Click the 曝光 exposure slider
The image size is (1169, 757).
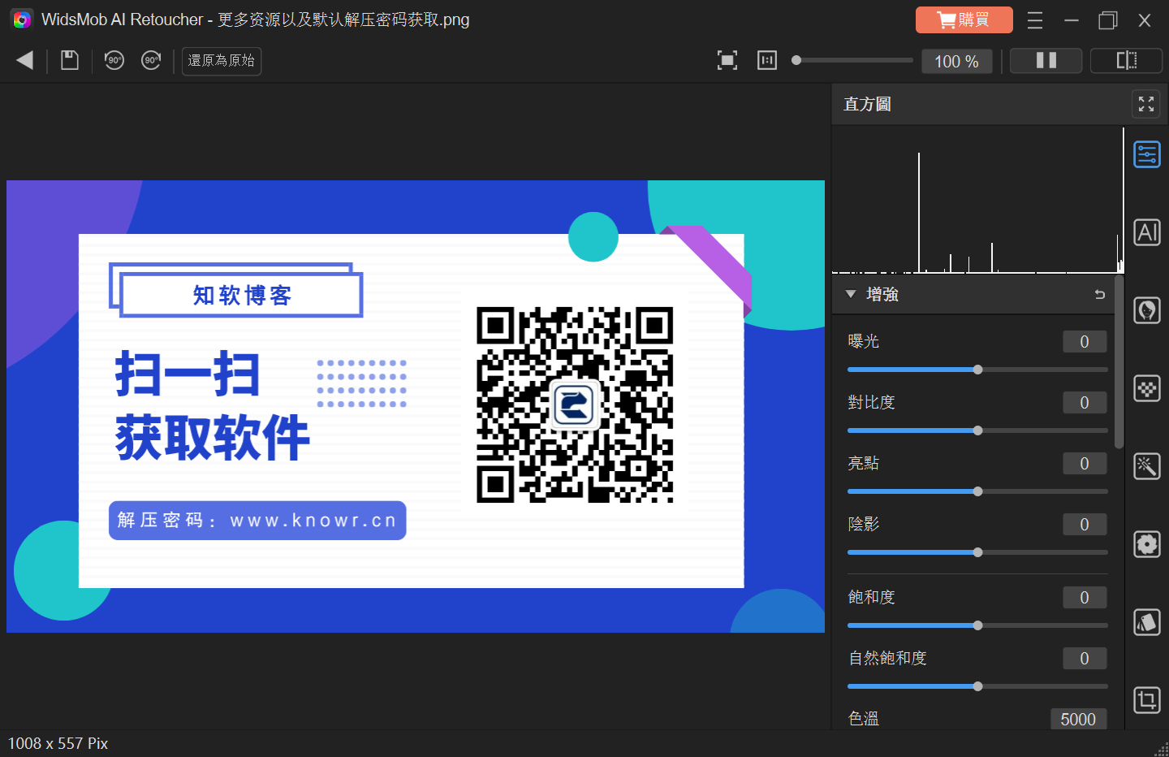(977, 370)
